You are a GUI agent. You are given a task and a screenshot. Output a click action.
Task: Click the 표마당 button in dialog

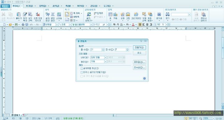coord(139,62)
